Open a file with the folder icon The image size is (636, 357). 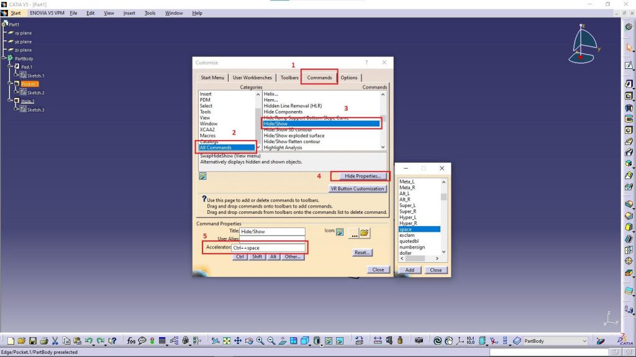[22, 341]
